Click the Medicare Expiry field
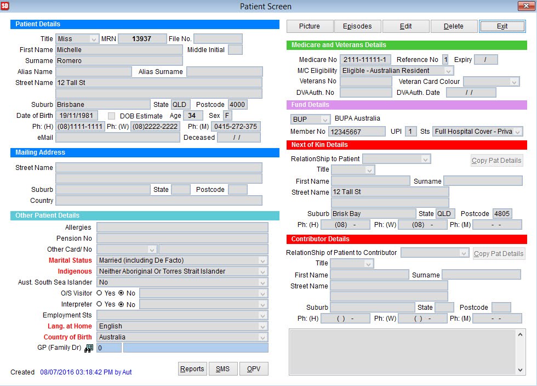 (486, 60)
